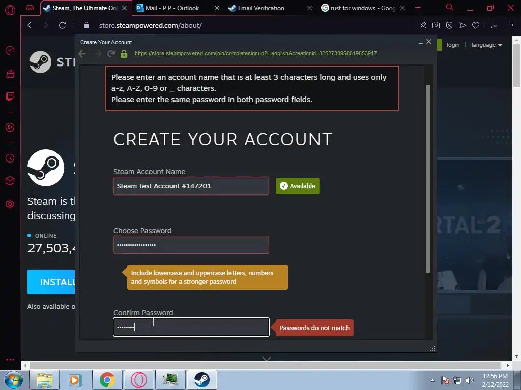Close the Mail - P P - Outlook tab
Viewport: 521px width, 390px height.
pos(217,8)
